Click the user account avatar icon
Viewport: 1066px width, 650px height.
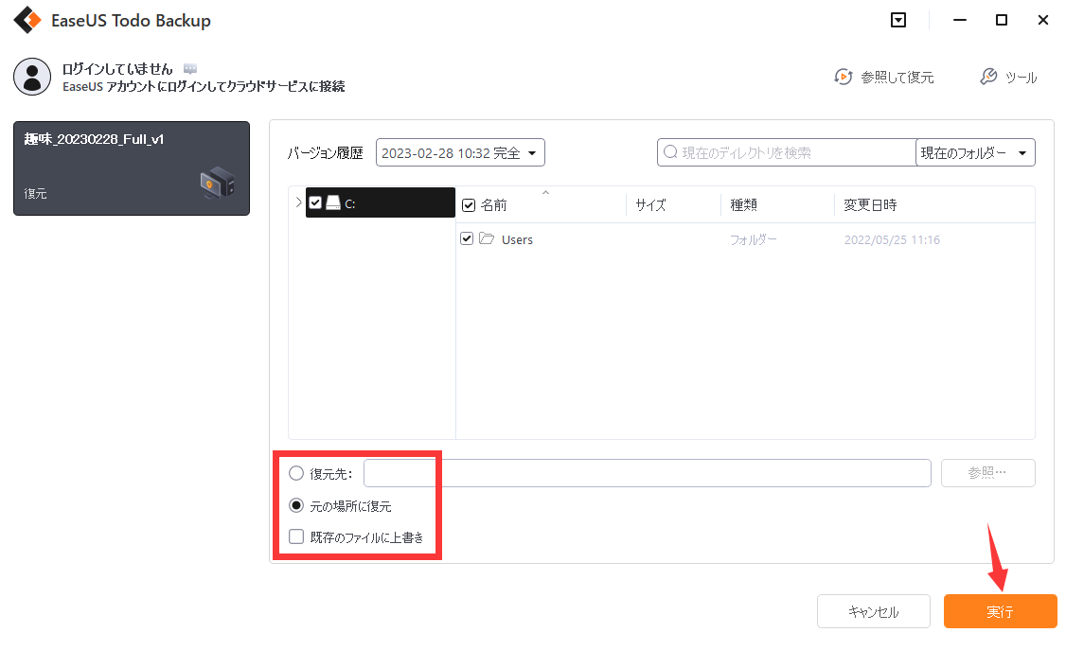32,77
